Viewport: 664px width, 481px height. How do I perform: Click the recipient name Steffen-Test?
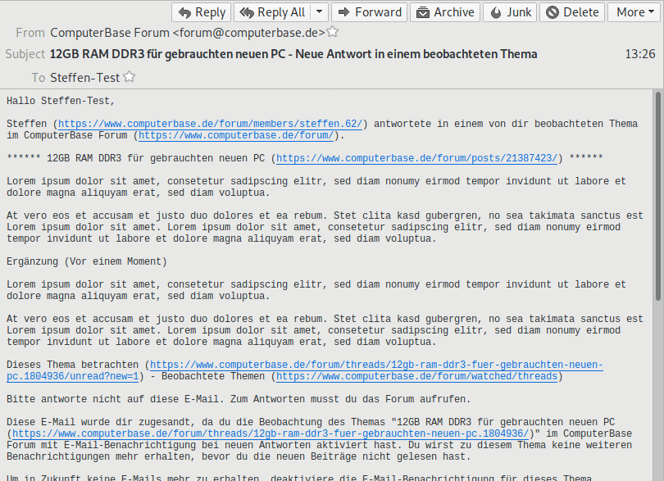[x=84, y=78]
